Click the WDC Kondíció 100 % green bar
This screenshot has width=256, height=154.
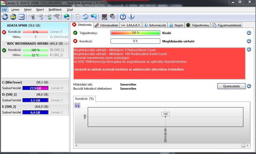point(35,50)
